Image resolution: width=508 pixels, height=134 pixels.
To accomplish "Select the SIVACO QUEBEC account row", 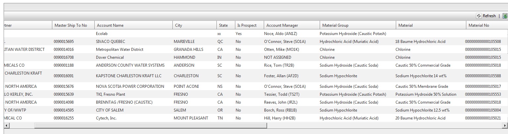I will pos(110,42).
